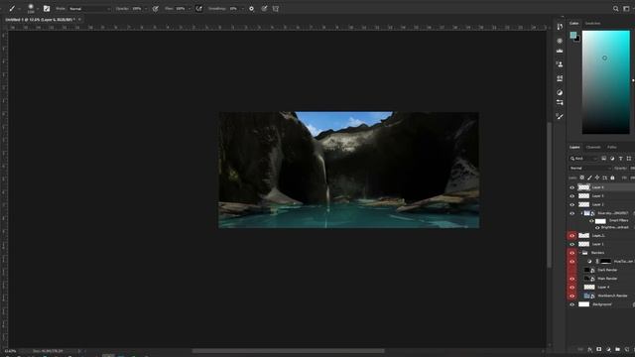The width and height of the screenshot is (635, 357).
Task: Open the Properties sliders icon in collapsed dock
Action: (560, 103)
